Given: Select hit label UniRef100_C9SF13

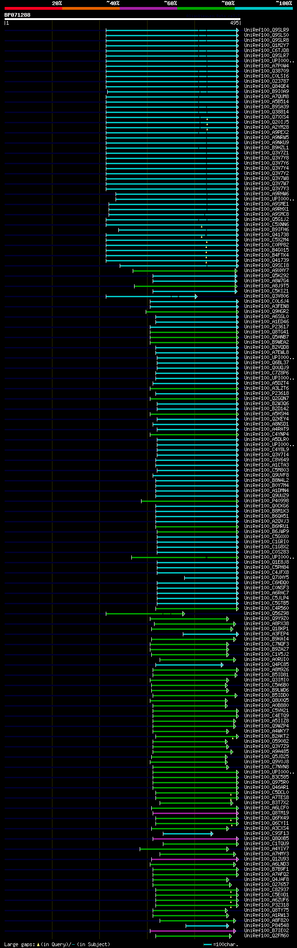Looking at the screenshot, I should pos(266,834).
